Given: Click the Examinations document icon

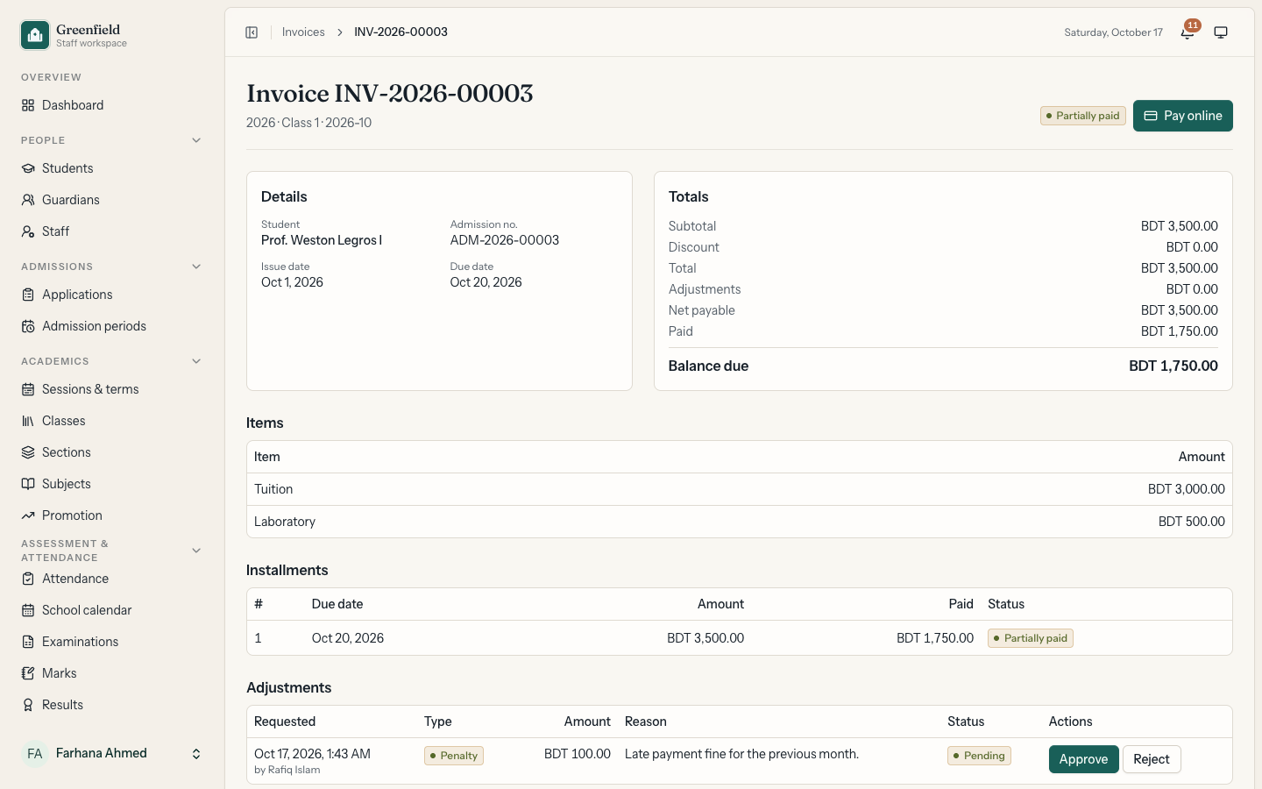Looking at the screenshot, I should (28, 642).
